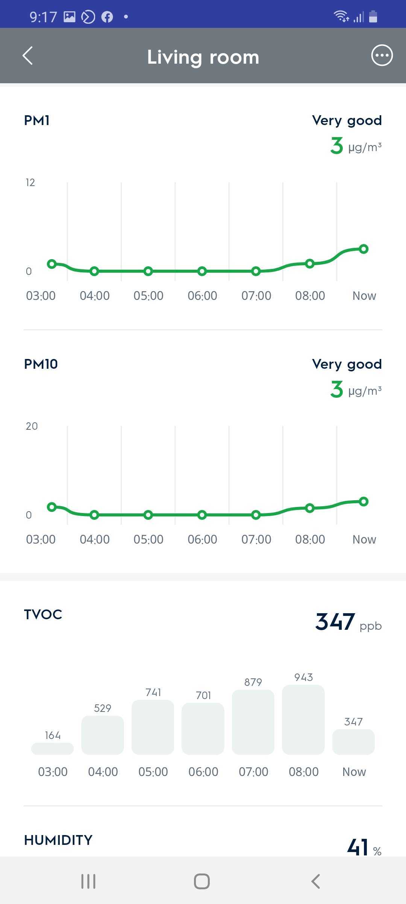Viewport: 406px width, 904px height.
Task: Tap the 347 ppb TVOC reading
Action: [x=348, y=622]
